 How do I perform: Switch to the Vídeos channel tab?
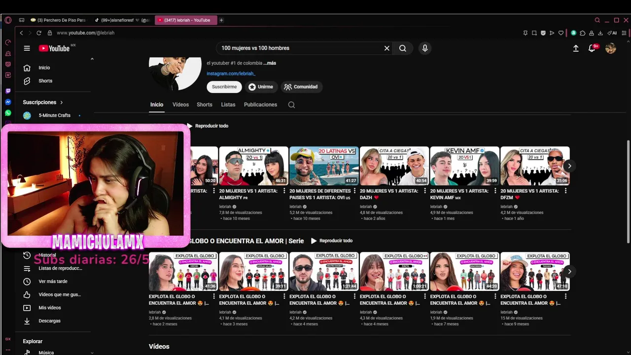click(x=180, y=105)
